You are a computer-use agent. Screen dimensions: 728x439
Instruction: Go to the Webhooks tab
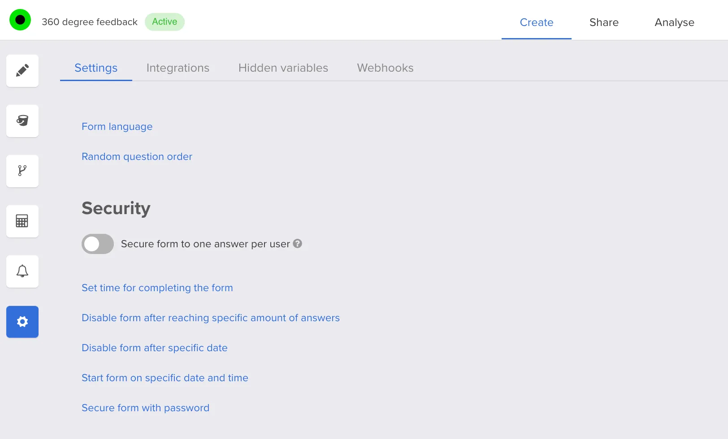385,68
